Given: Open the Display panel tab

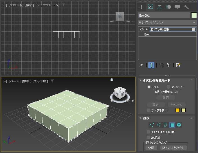Looking at the screenshot, I should [x=177, y=7].
